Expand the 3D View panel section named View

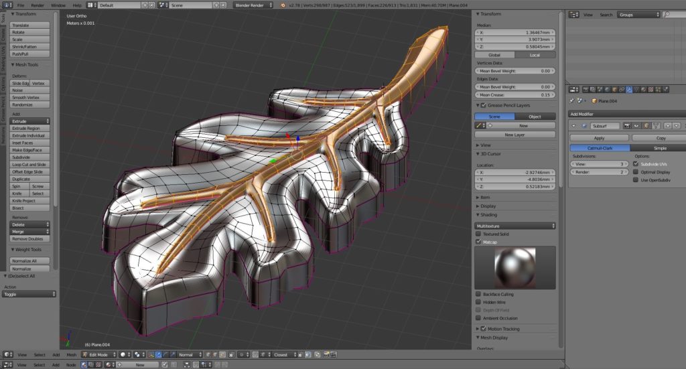pos(486,145)
